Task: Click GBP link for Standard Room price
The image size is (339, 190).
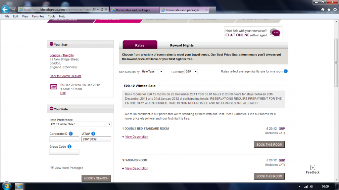Action: [x=282, y=160]
